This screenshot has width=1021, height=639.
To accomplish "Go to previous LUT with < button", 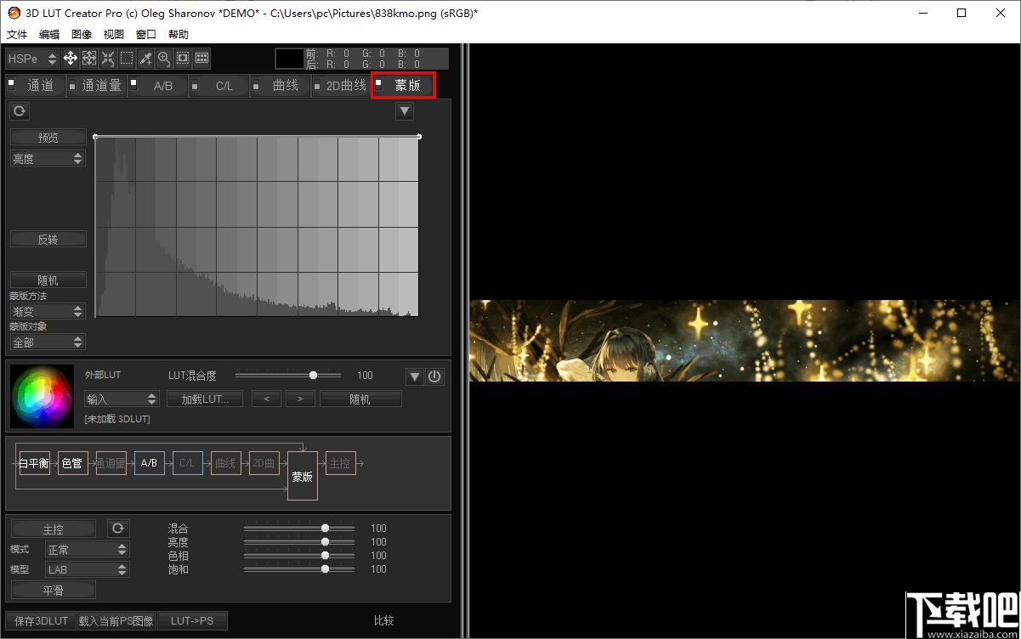I will point(266,399).
